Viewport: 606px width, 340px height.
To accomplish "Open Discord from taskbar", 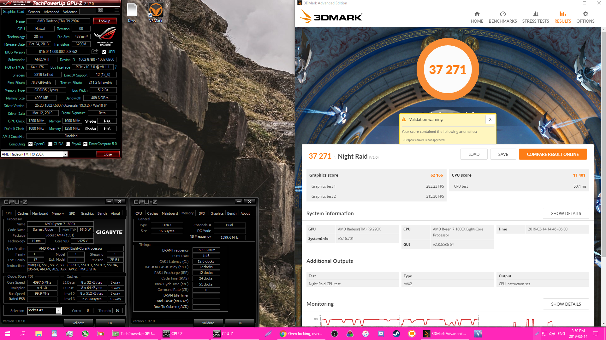I will click(x=381, y=334).
